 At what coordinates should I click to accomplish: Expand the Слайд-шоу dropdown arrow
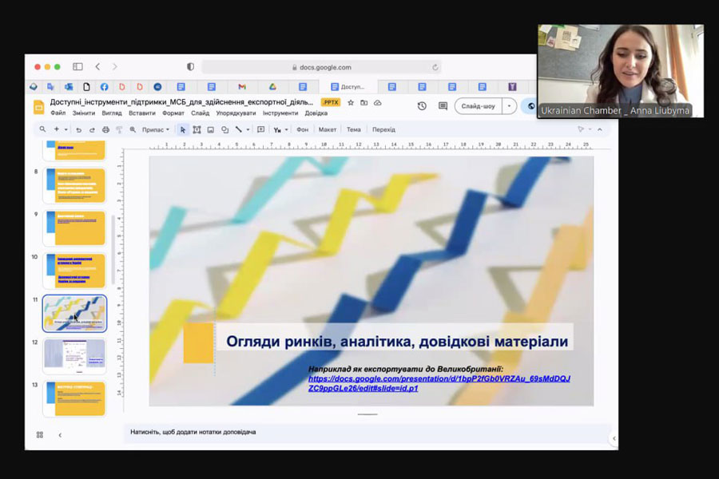coord(510,105)
